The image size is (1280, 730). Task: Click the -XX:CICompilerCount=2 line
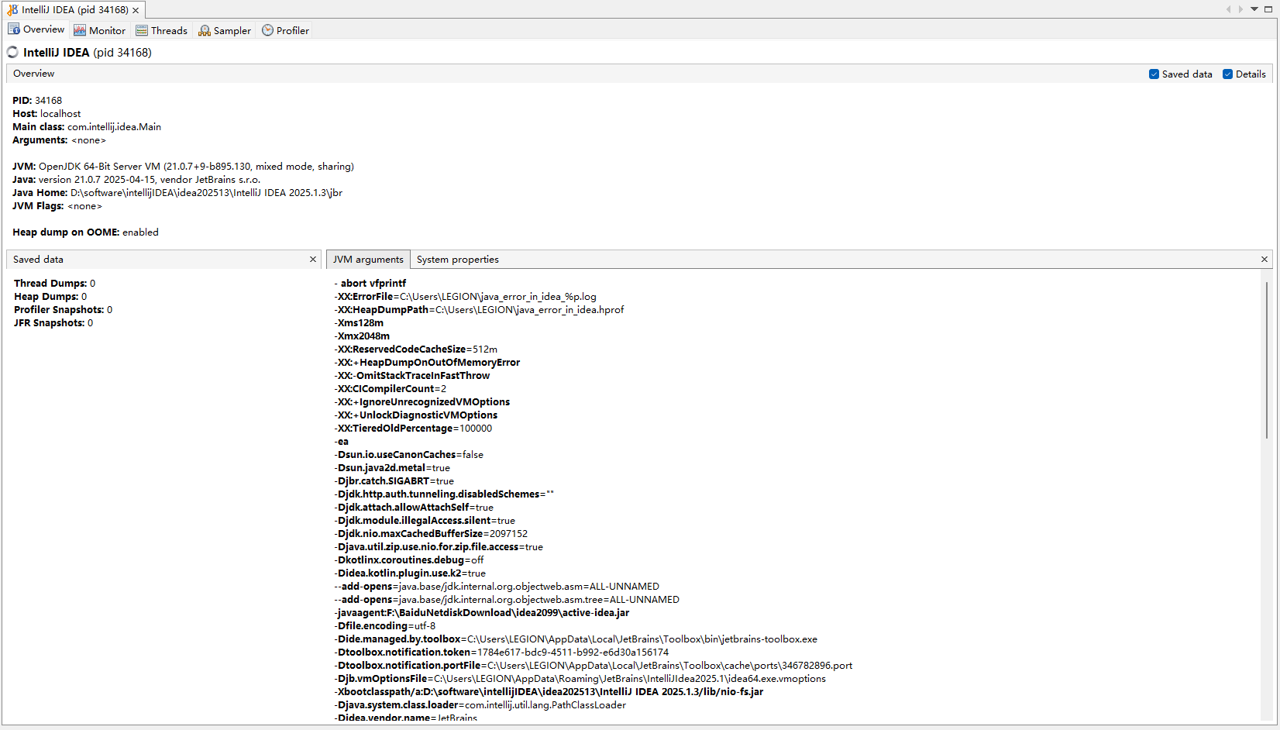(x=391, y=389)
